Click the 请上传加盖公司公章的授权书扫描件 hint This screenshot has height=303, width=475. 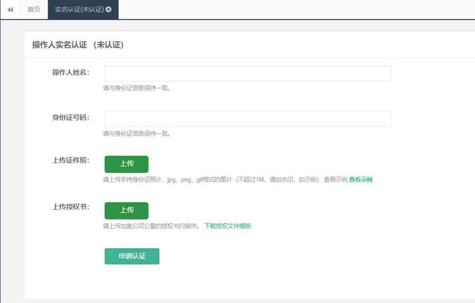click(151, 226)
